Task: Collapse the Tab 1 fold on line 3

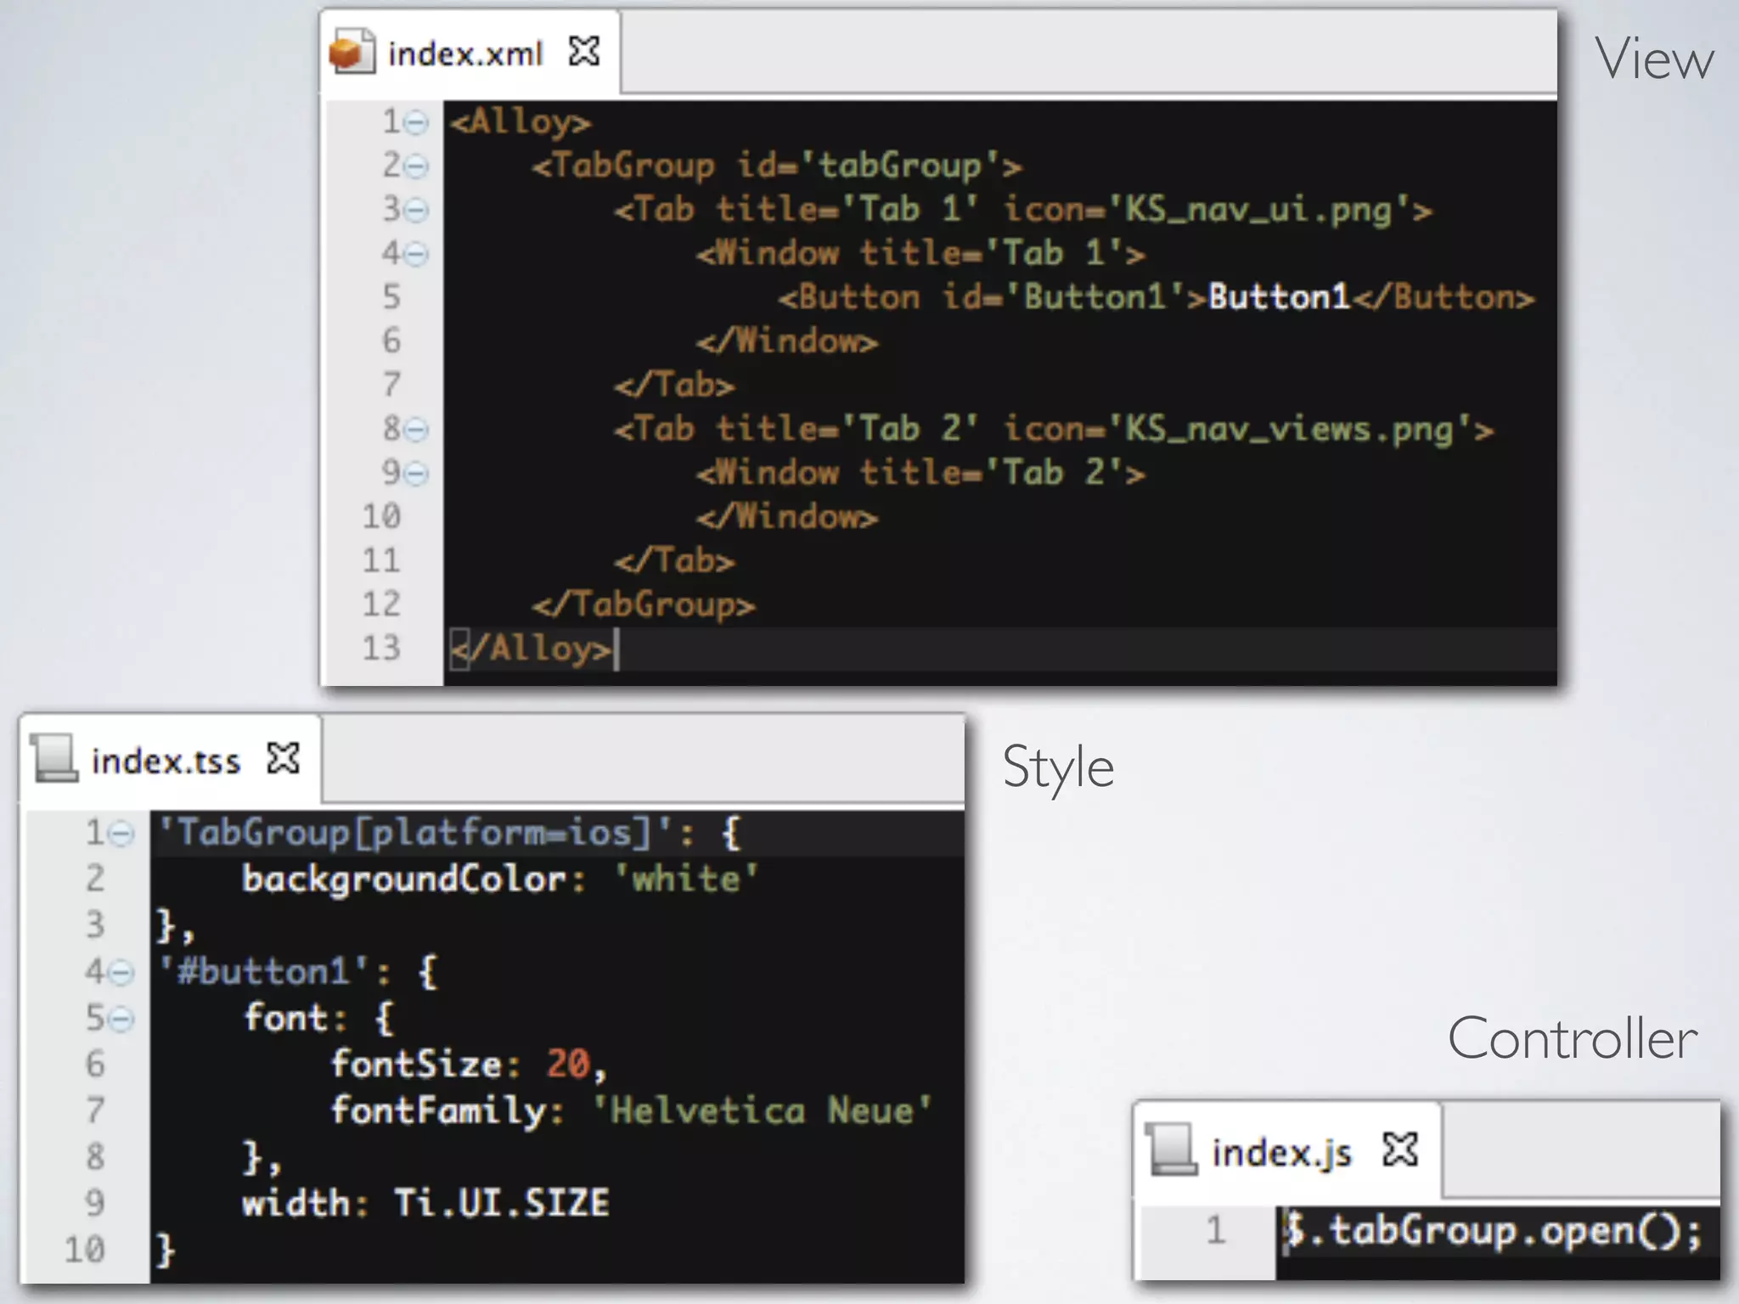Action: click(x=416, y=210)
